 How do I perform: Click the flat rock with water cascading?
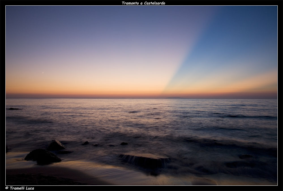(x=144, y=159)
